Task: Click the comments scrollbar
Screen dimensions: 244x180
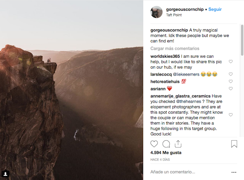Action: pyautogui.click(x=242, y=40)
